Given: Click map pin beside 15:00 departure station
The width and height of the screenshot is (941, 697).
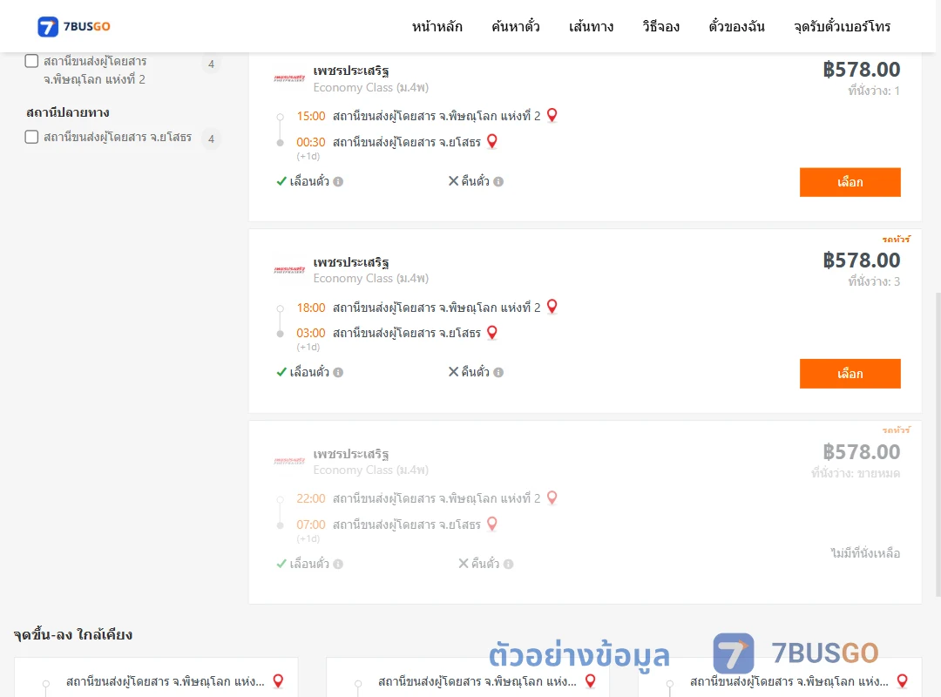Looking at the screenshot, I should pos(552,115).
